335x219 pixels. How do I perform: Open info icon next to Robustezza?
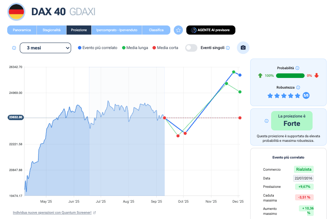tap(298, 87)
